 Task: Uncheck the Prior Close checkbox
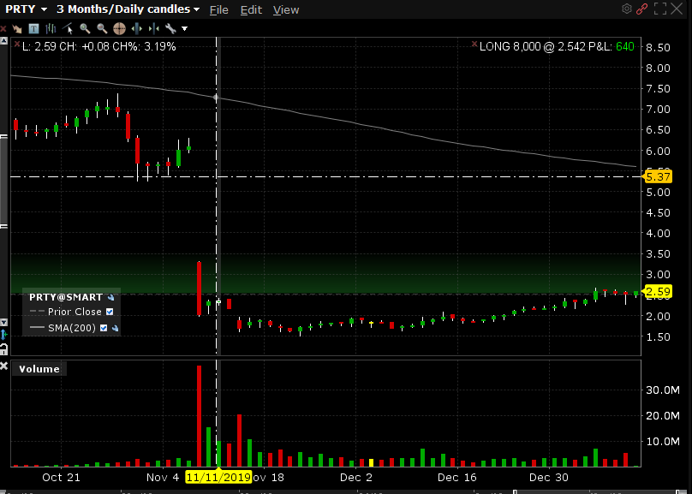[x=109, y=312]
